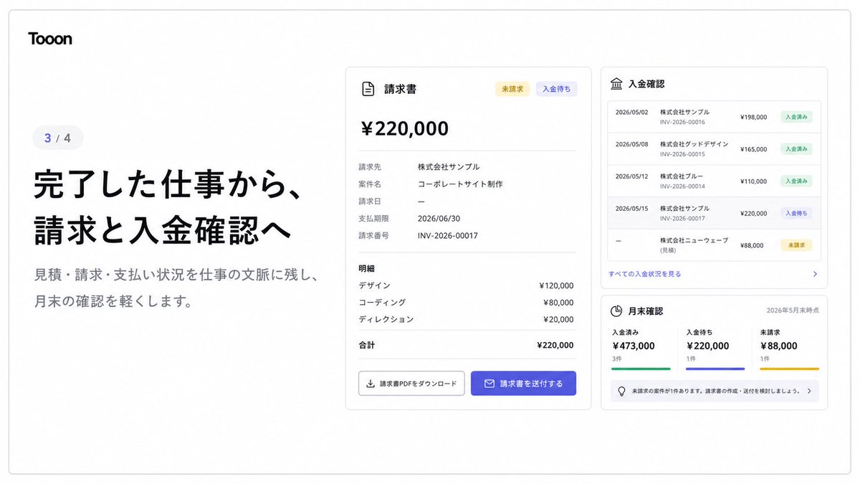The height and width of the screenshot is (484, 860).
Task: Click the ¥165,000 amount
Action: [753, 149]
